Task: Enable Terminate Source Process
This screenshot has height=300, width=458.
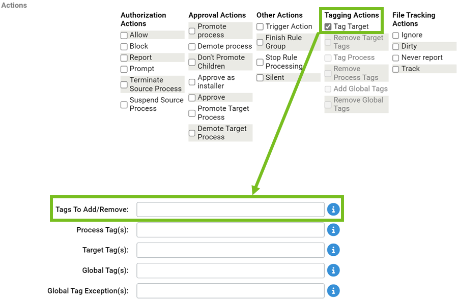Action: tap(124, 84)
